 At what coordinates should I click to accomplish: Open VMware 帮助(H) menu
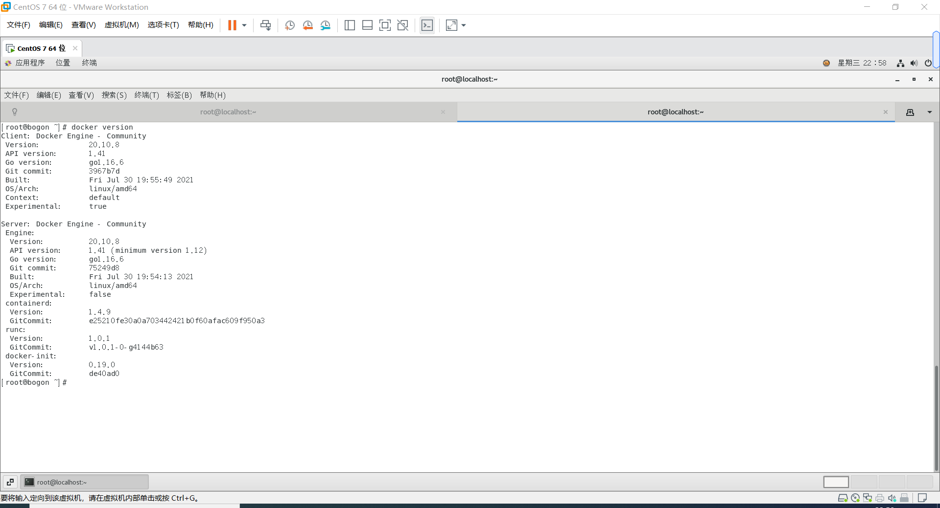tap(201, 25)
